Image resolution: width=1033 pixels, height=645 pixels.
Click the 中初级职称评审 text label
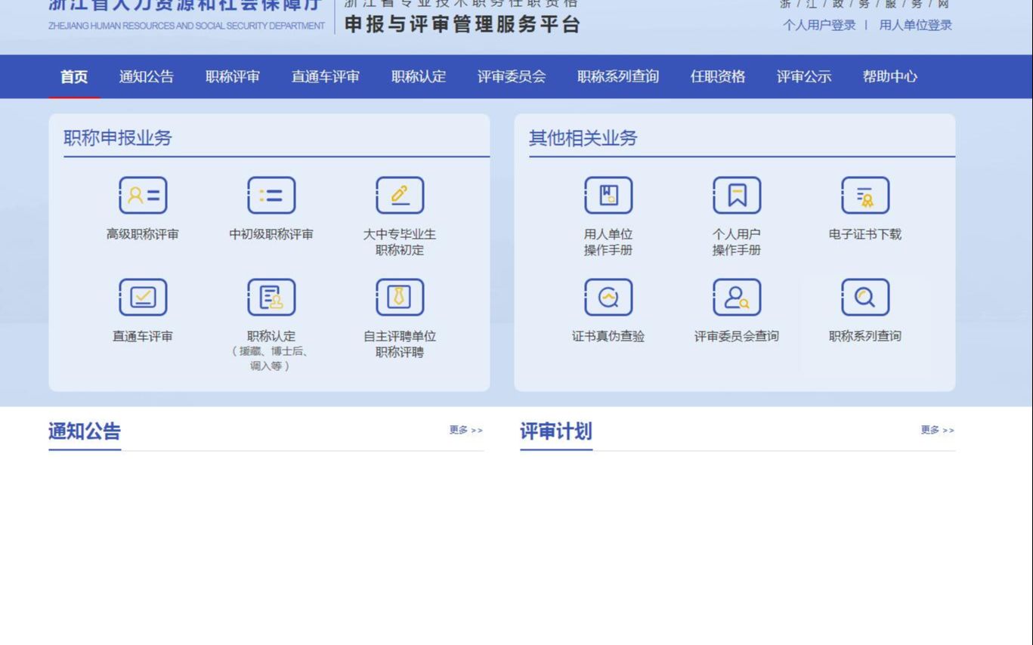tap(271, 234)
